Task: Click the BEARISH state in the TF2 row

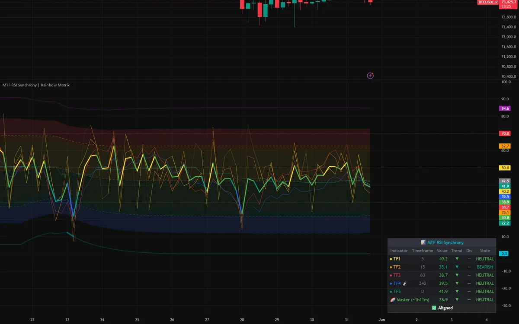Action: click(485, 267)
